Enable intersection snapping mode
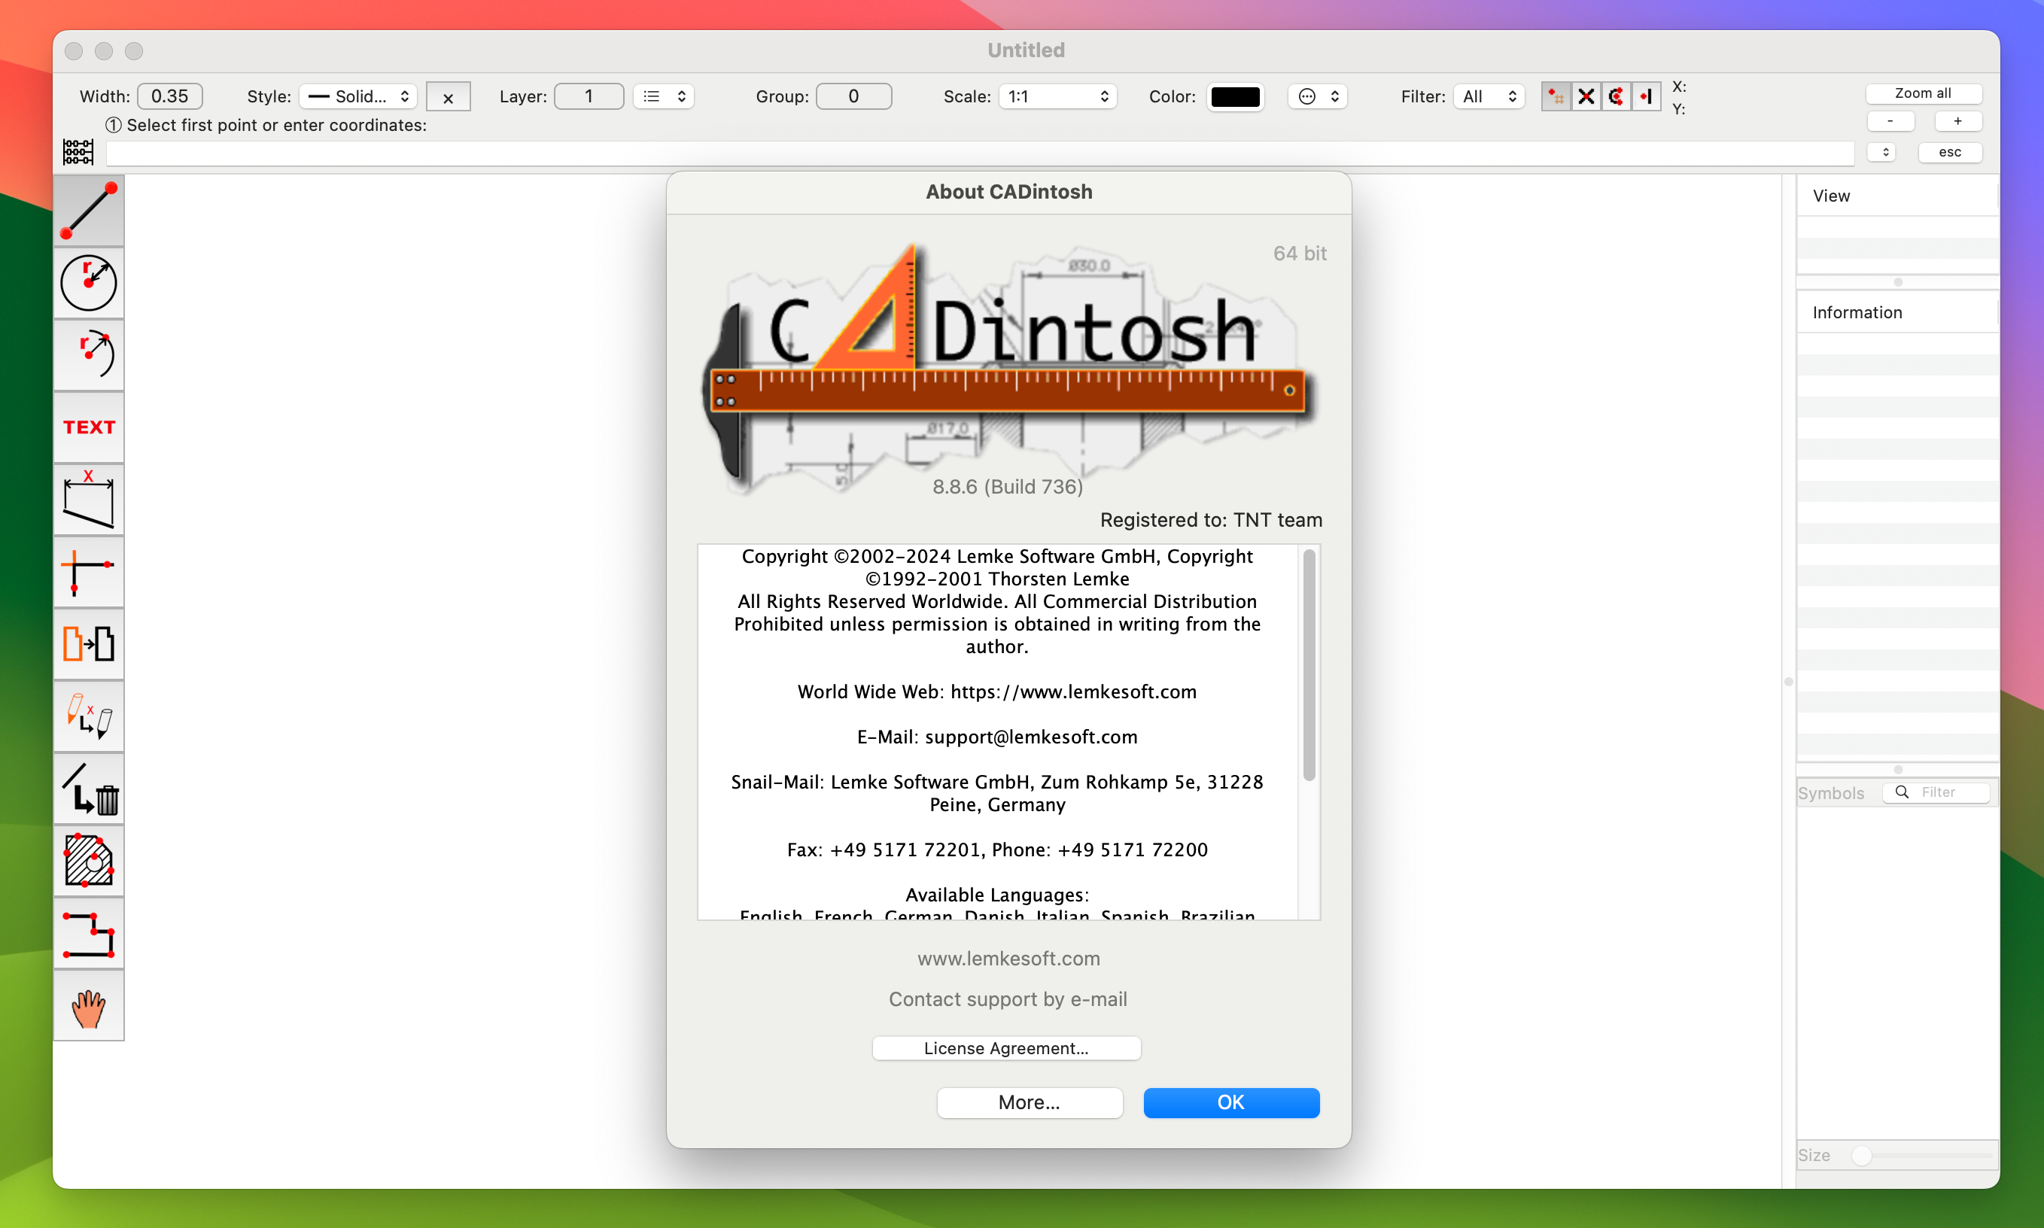 pyautogui.click(x=1586, y=96)
